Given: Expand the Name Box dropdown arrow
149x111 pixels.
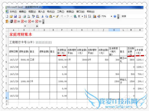Looking at the screenshot, I should coord(25,26).
